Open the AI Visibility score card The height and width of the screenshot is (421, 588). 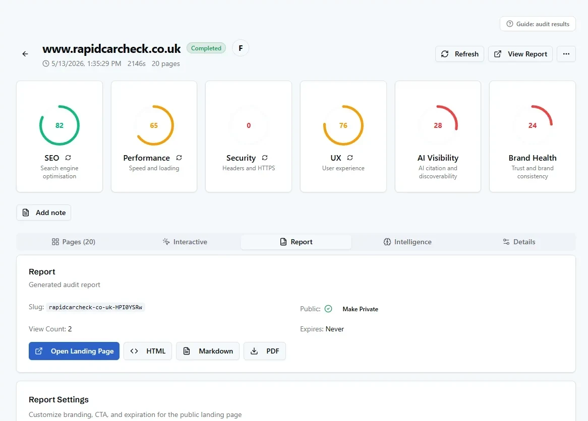[438, 136]
